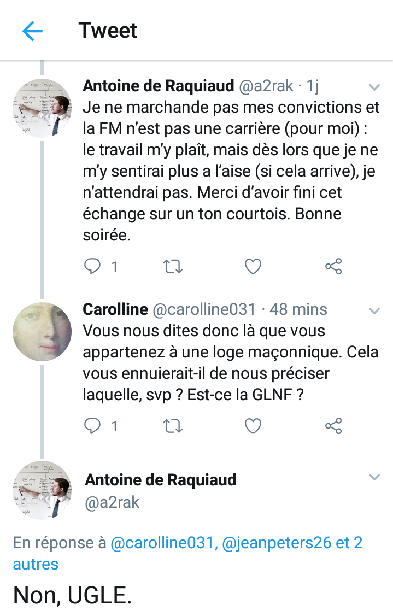The image size is (393, 616).
Task: Retweet Carolline's loge maçonnique tweet
Action: click(173, 426)
